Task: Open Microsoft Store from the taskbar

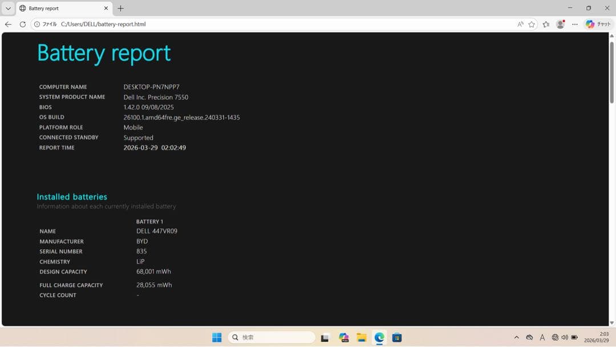Action: 397,337
